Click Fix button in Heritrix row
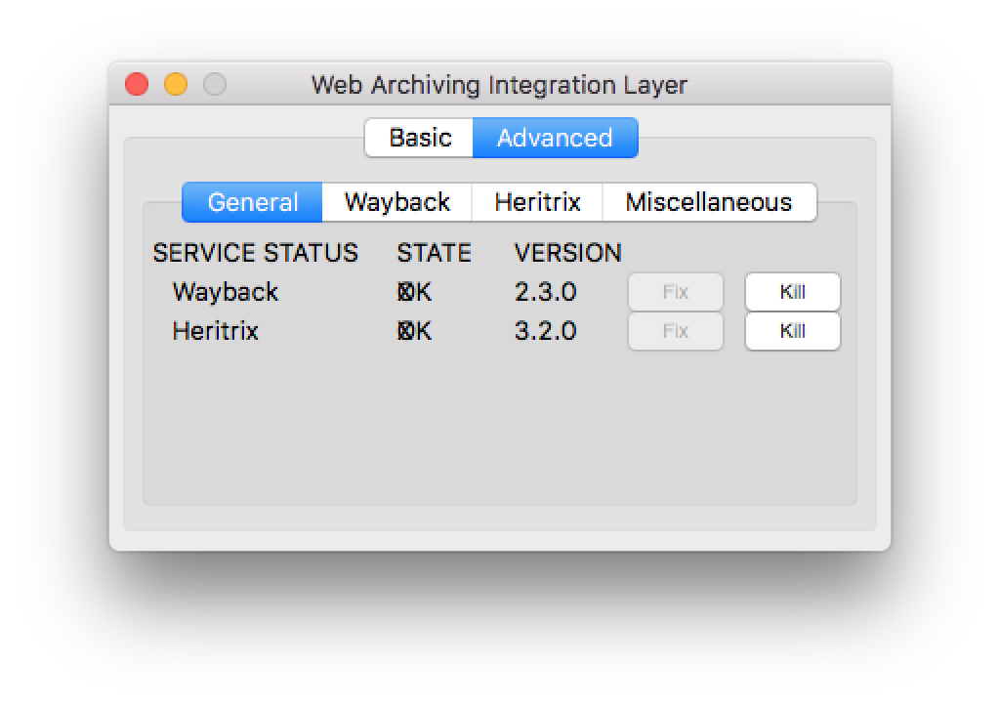 676,331
